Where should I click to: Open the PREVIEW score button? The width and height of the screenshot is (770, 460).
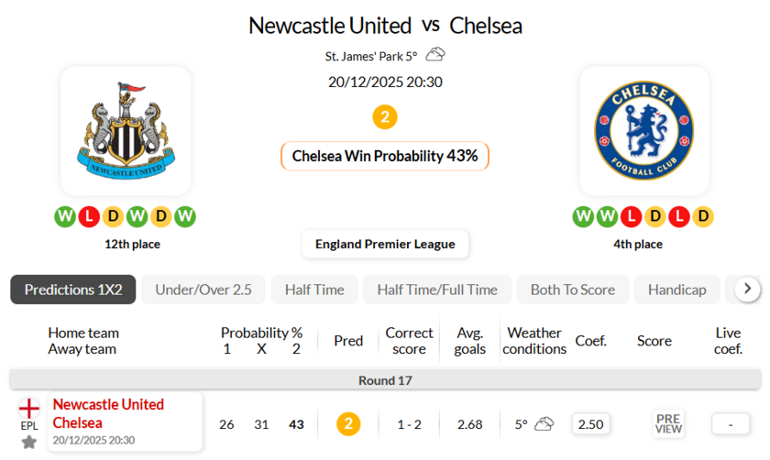pos(668,423)
